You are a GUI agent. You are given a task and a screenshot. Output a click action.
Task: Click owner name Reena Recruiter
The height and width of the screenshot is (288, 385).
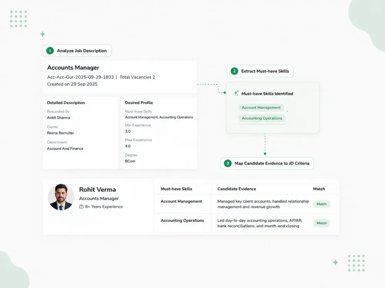[x=60, y=133]
